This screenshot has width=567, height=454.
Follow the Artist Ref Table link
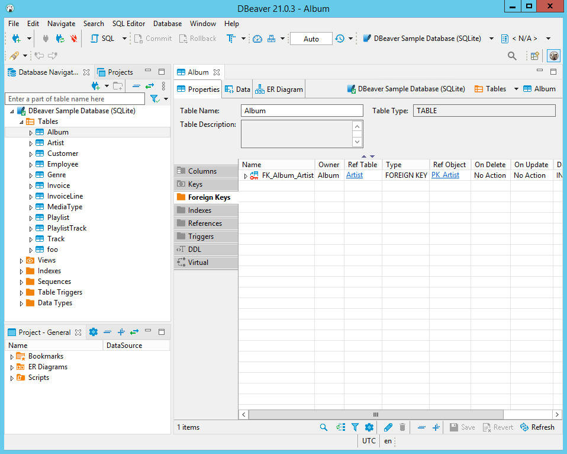point(355,175)
